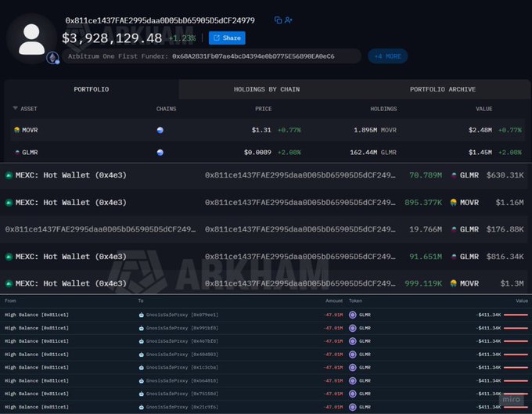Click the GLMR token icon in the 0xb64010 row
The image size is (532, 414).
point(353,381)
